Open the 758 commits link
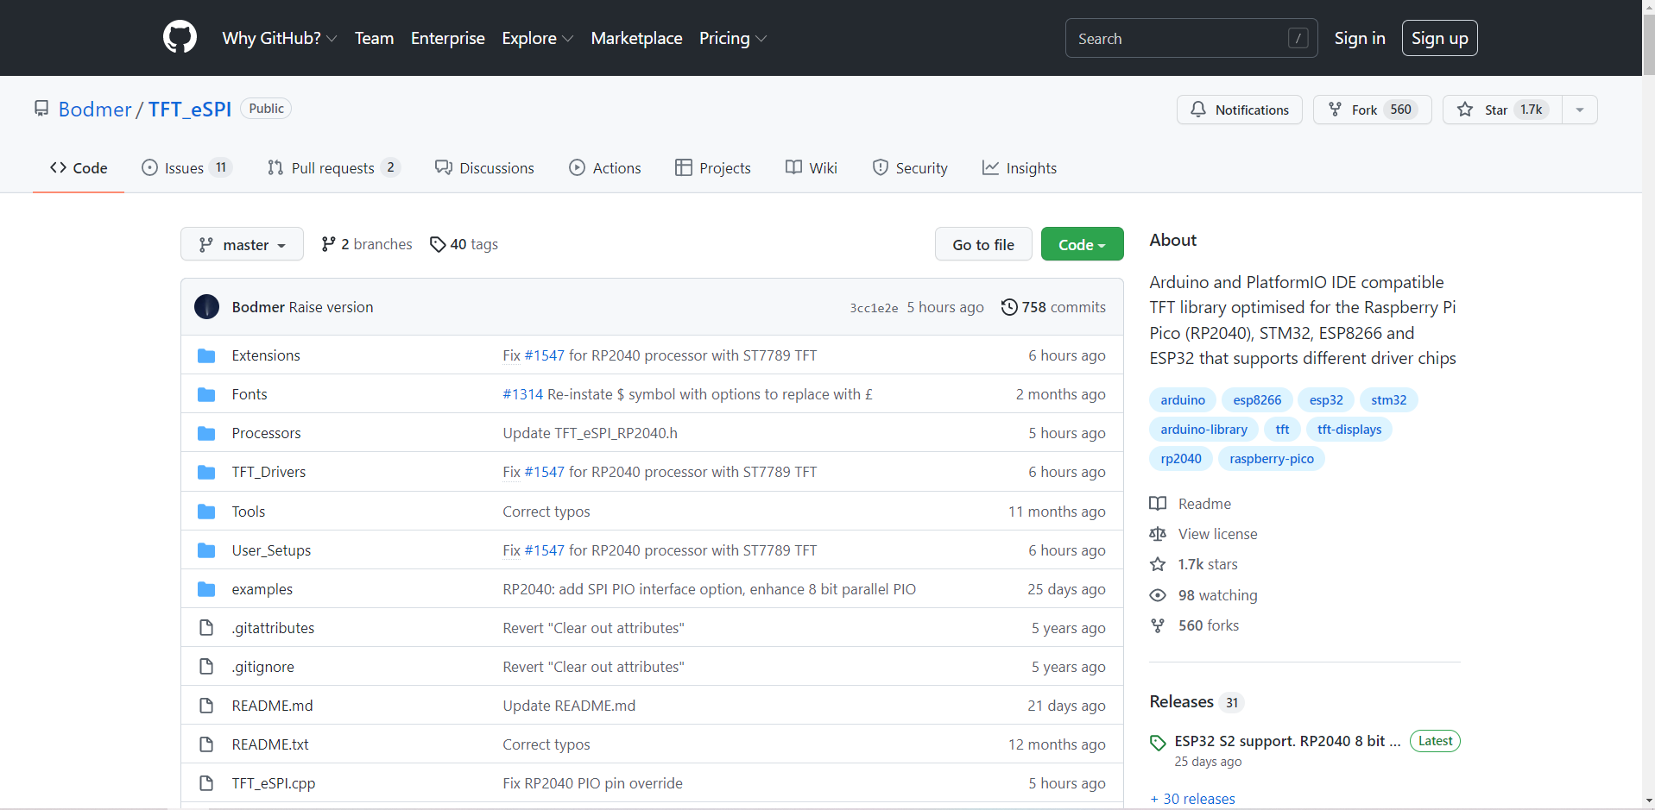Screen dimensions: 1655x810 pyautogui.click(x=1053, y=307)
